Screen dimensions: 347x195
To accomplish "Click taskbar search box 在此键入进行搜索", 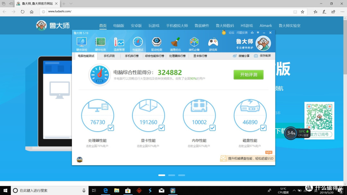I will tap(49, 191).
